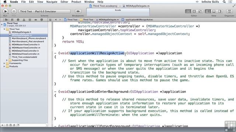The height and width of the screenshot is (132, 236).
Task: Show only recent files filter
Action: click(7, 125)
